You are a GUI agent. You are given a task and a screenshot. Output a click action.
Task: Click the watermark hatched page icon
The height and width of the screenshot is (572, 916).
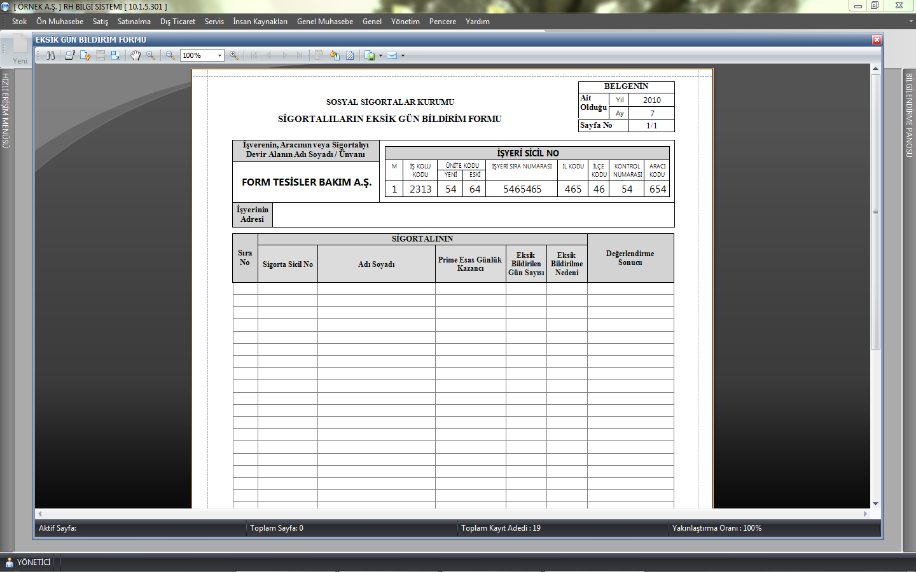click(350, 55)
